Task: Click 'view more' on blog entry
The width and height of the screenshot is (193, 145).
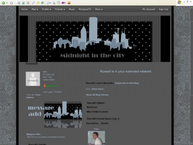Action: (98, 89)
